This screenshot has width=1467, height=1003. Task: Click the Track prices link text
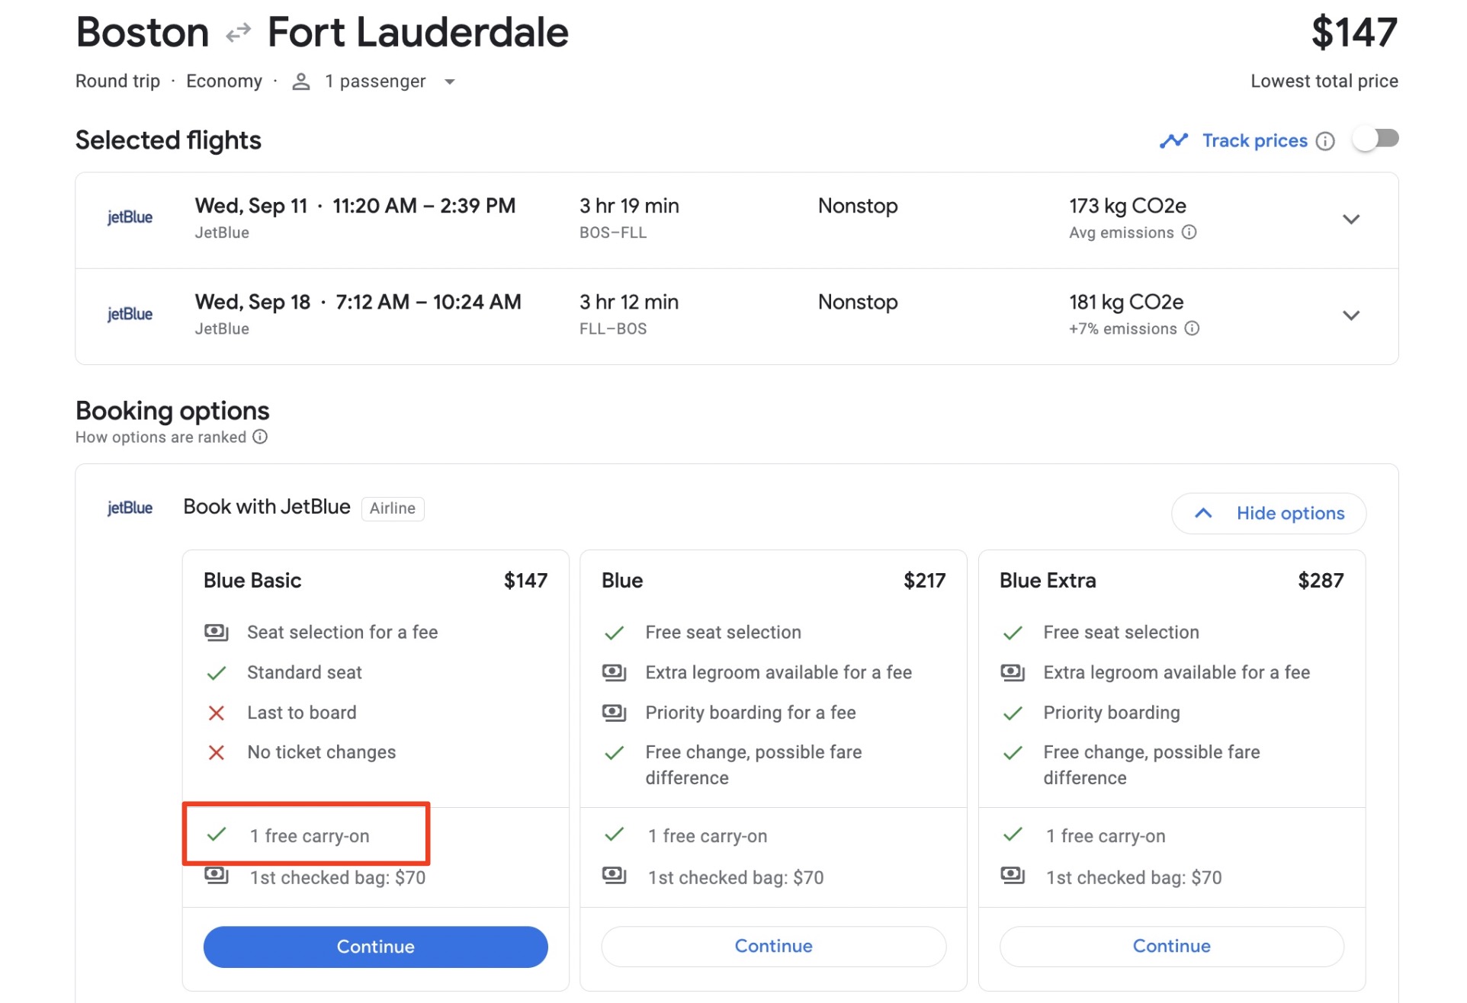pyautogui.click(x=1254, y=141)
